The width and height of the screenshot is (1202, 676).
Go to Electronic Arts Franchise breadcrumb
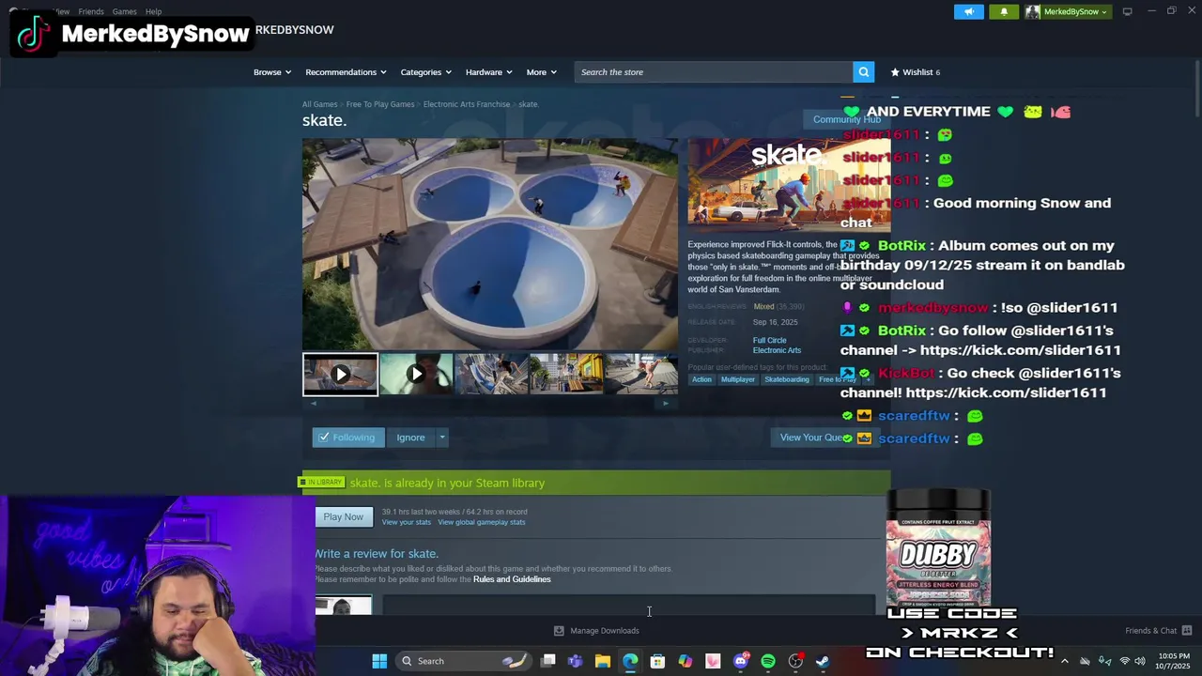tap(466, 104)
